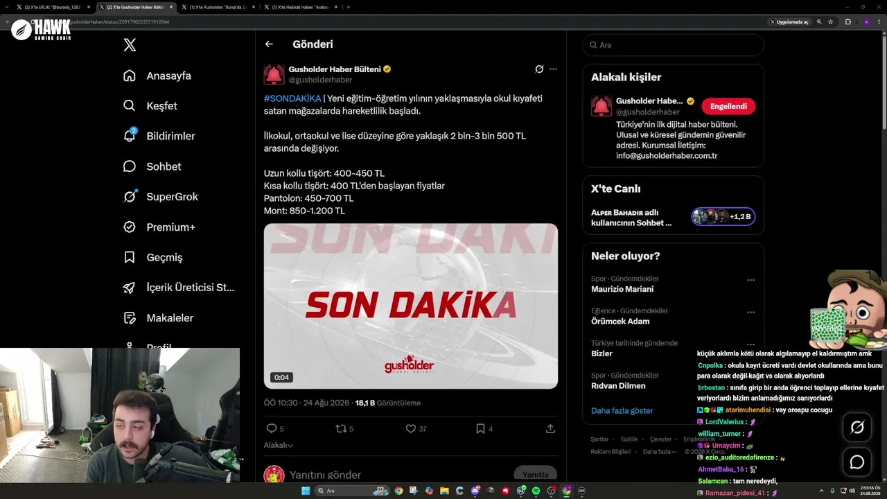Open Anasayfa home from the sidebar

click(x=157, y=76)
